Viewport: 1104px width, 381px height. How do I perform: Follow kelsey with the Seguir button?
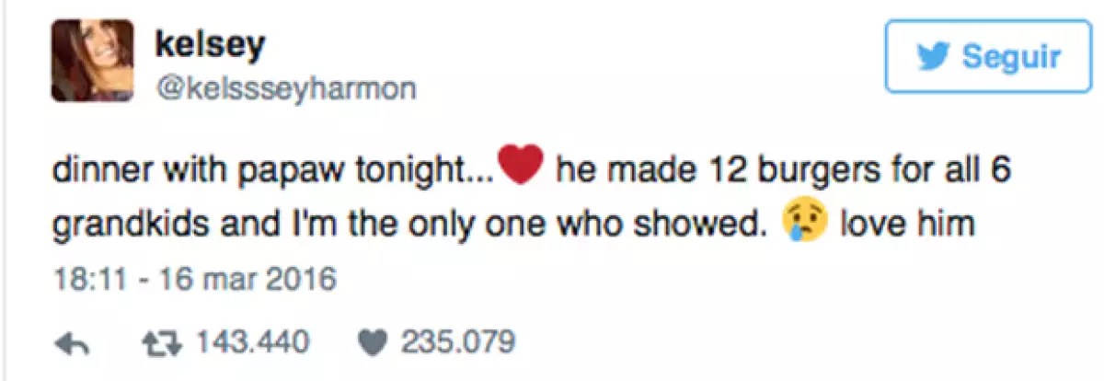click(x=987, y=57)
